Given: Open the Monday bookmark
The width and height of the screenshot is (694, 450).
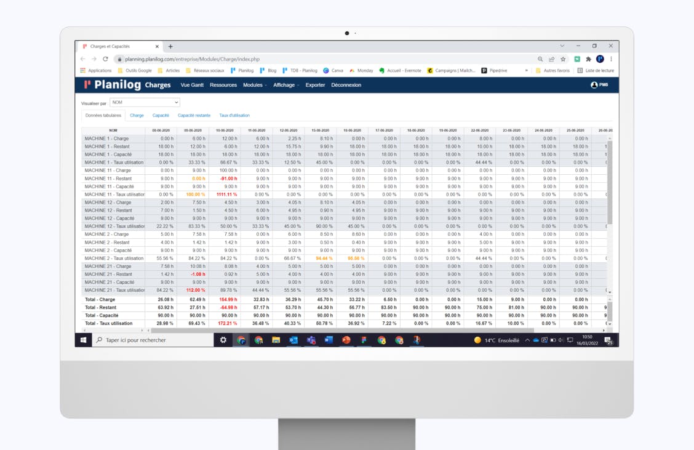Looking at the screenshot, I should click(361, 70).
